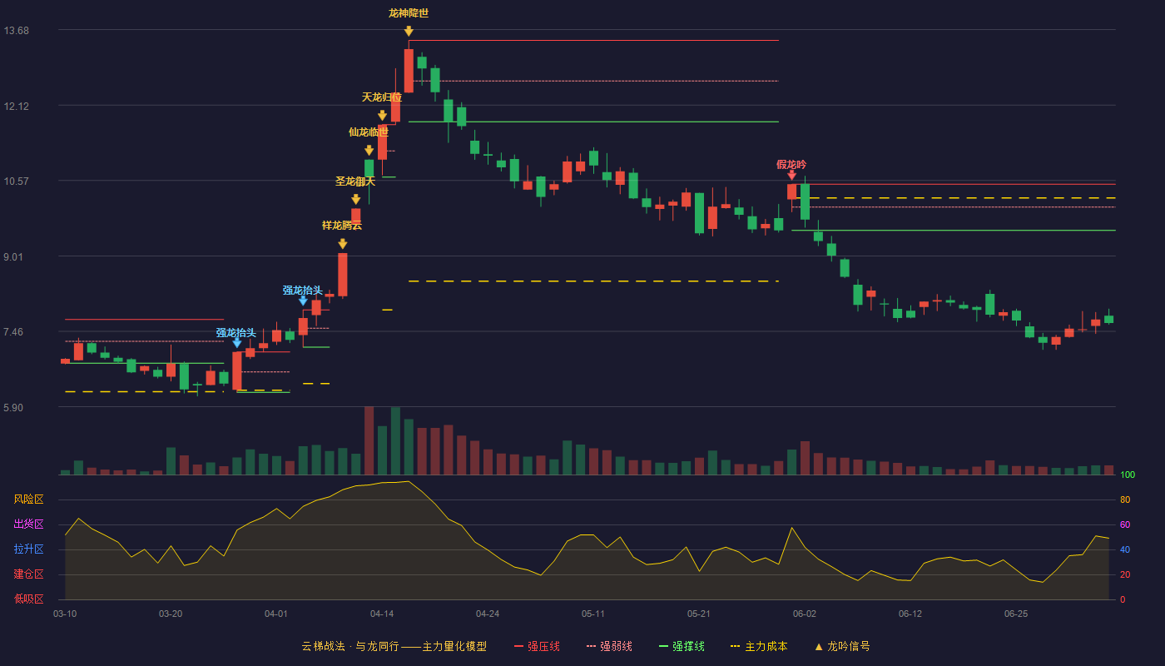Click the blue 强龙抬头 arrow near 04-01
1165x666 pixels.
pos(303,301)
